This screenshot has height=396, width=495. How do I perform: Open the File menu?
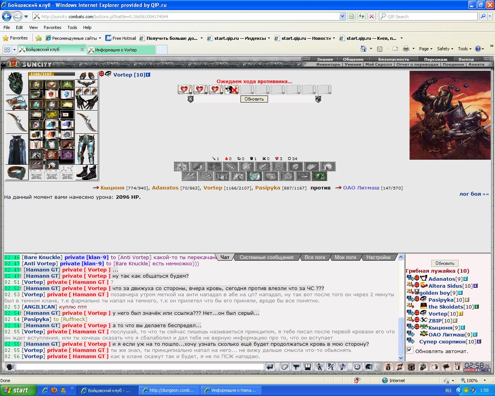(x=7, y=27)
